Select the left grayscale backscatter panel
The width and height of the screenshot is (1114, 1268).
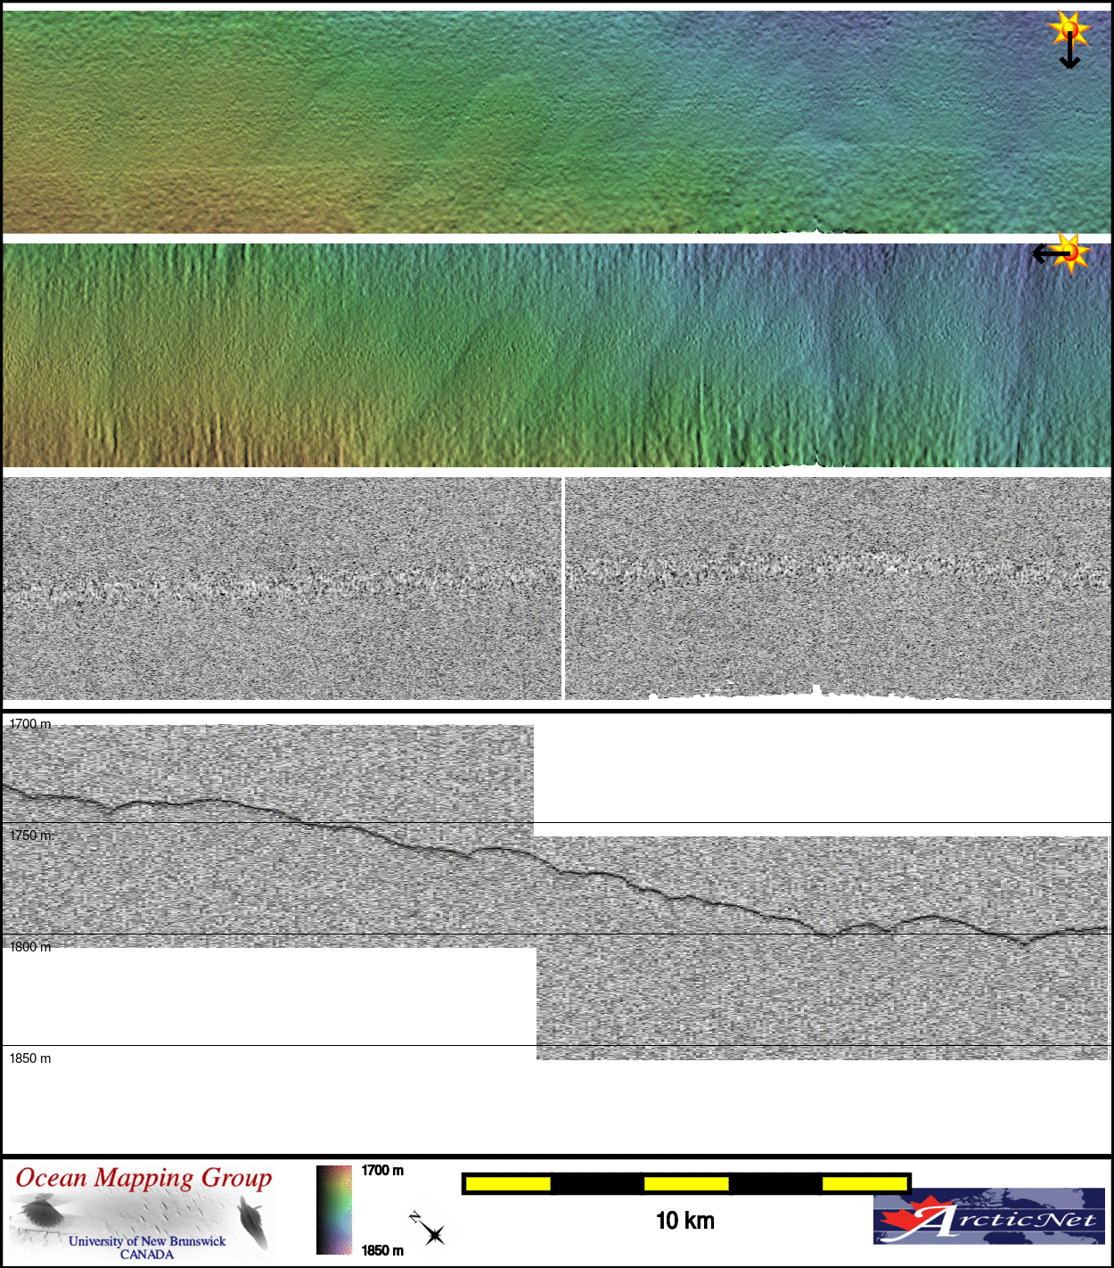click(282, 589)
